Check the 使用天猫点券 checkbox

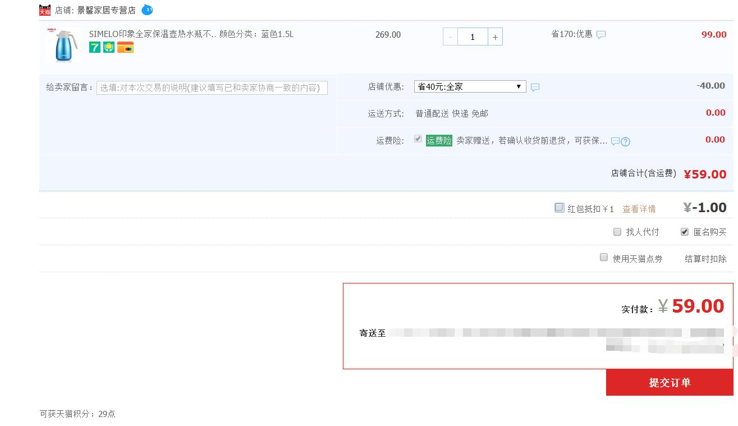pyautogui.click(x=604, y=257)
